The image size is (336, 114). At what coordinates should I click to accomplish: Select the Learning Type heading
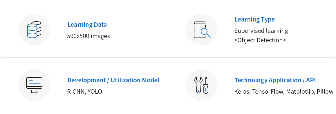coord(254,19)
